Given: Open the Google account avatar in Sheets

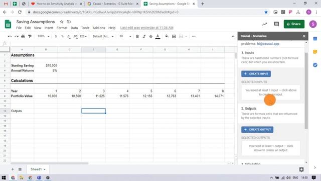Looking at the screenshot, I should tap(313, 24).
